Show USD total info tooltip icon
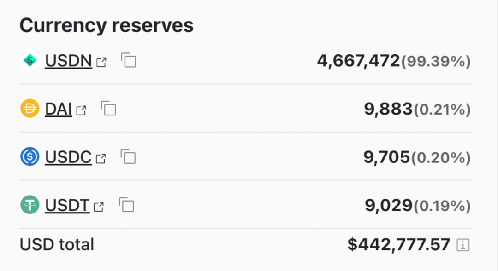Viewport: 498px width, 271px height. [462, 245]
